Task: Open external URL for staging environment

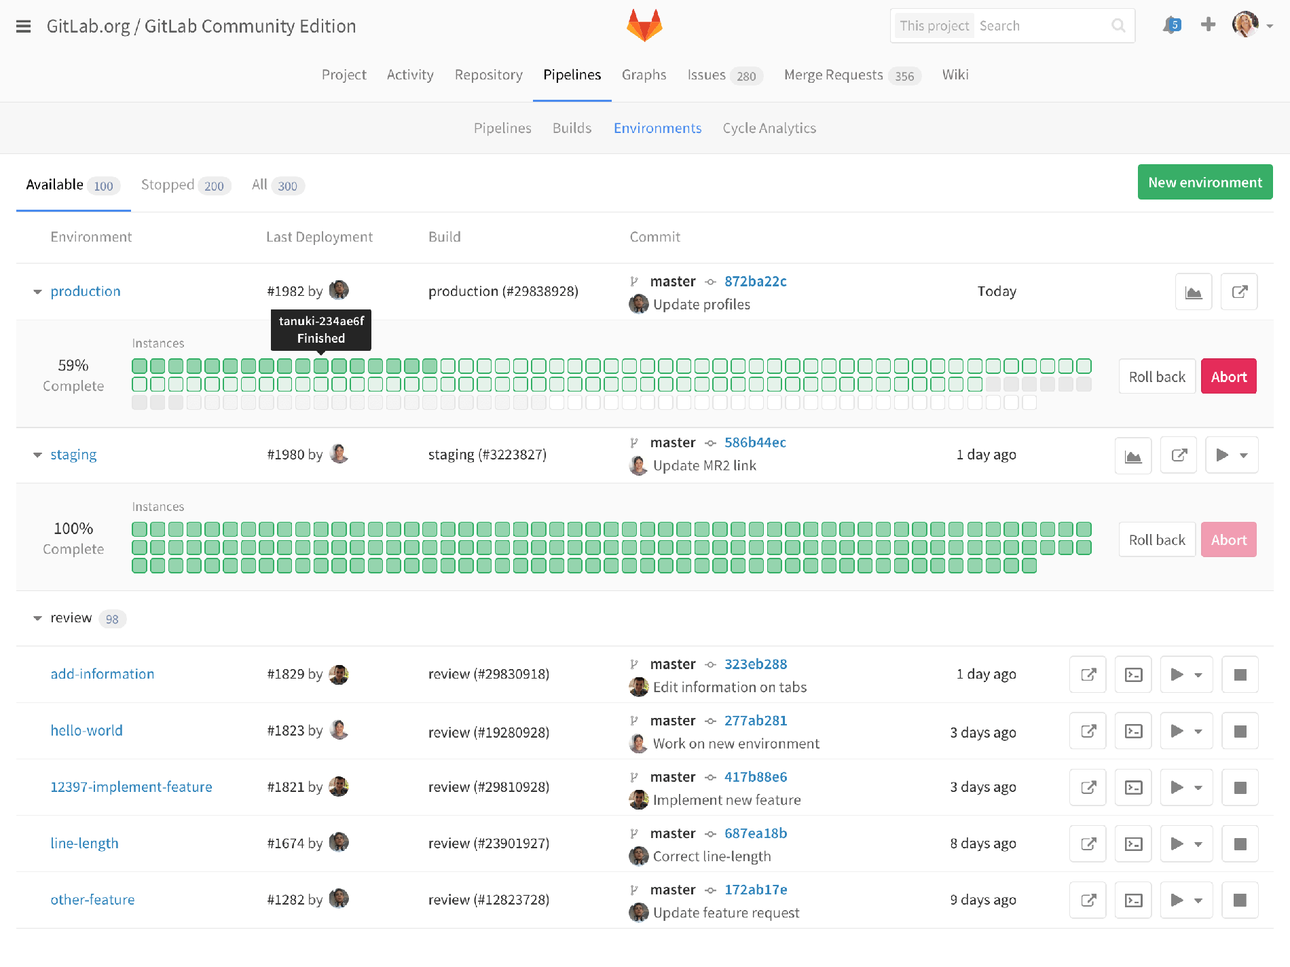Action: (1179, 455)
